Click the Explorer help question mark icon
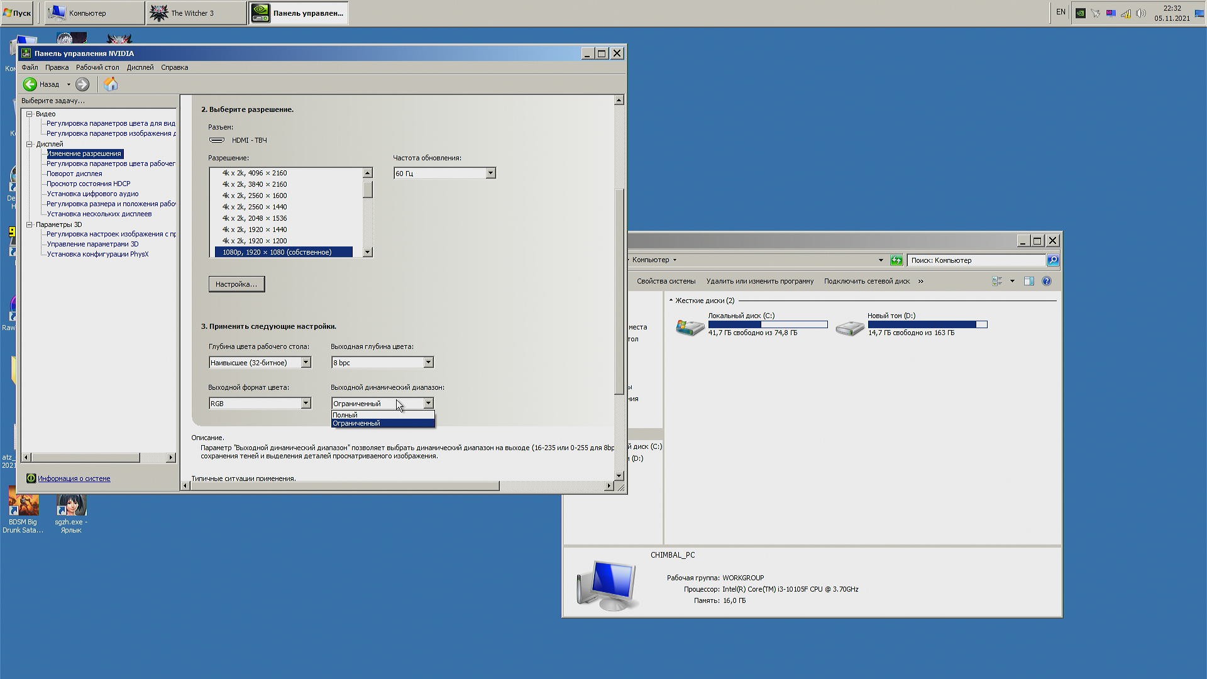 click(x=1047, y=281)
